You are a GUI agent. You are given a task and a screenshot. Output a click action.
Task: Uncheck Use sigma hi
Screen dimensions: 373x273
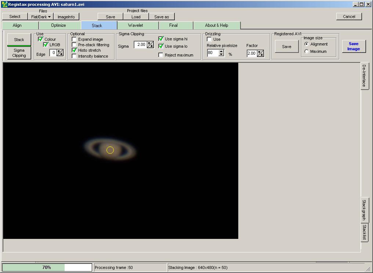161,39
